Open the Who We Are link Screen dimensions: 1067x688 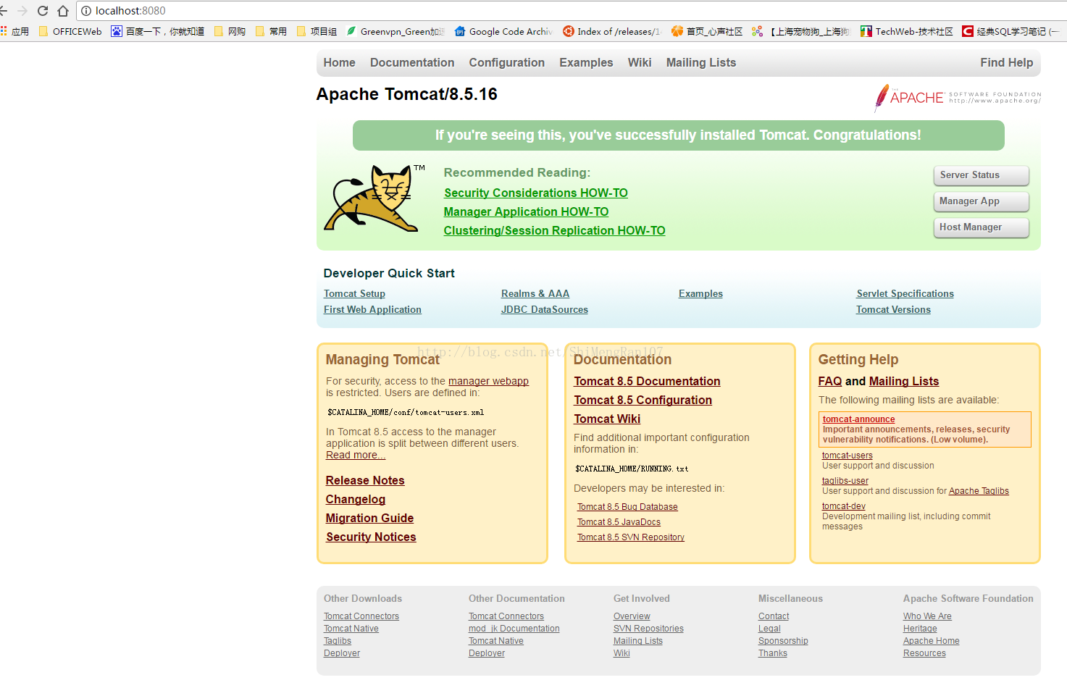pos(927,616)
